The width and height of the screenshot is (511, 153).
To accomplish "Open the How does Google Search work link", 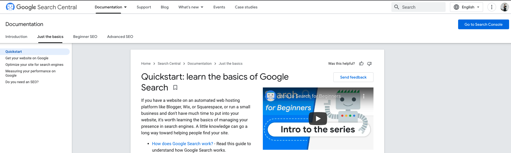I will coord(183,144).
